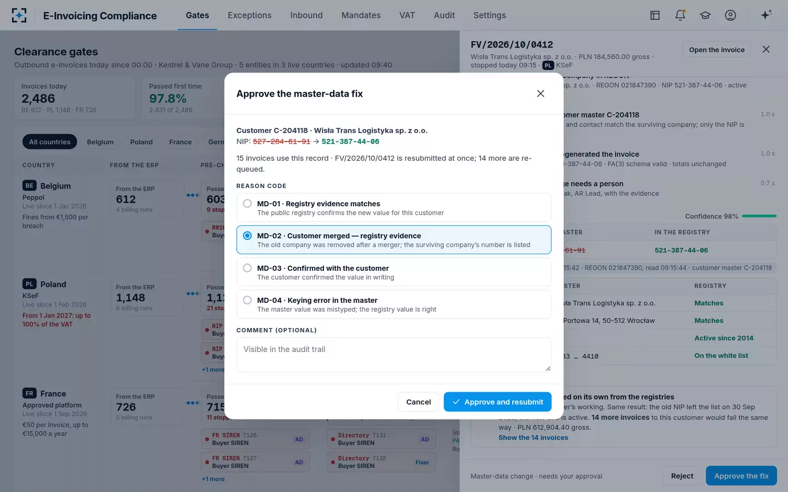This screenshot has width=788, height=492.
Task: Click the Belgium From the ERP 612 card
Action: click(x=147, y=199)
